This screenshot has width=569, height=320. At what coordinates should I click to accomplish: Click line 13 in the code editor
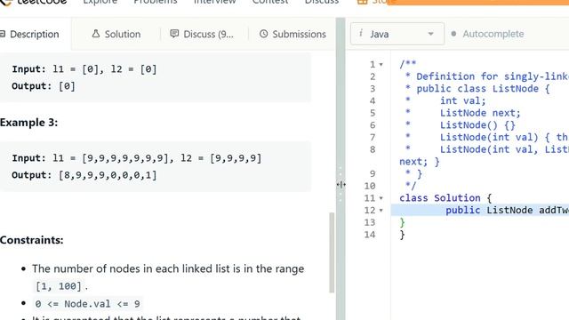click(480, 222)
